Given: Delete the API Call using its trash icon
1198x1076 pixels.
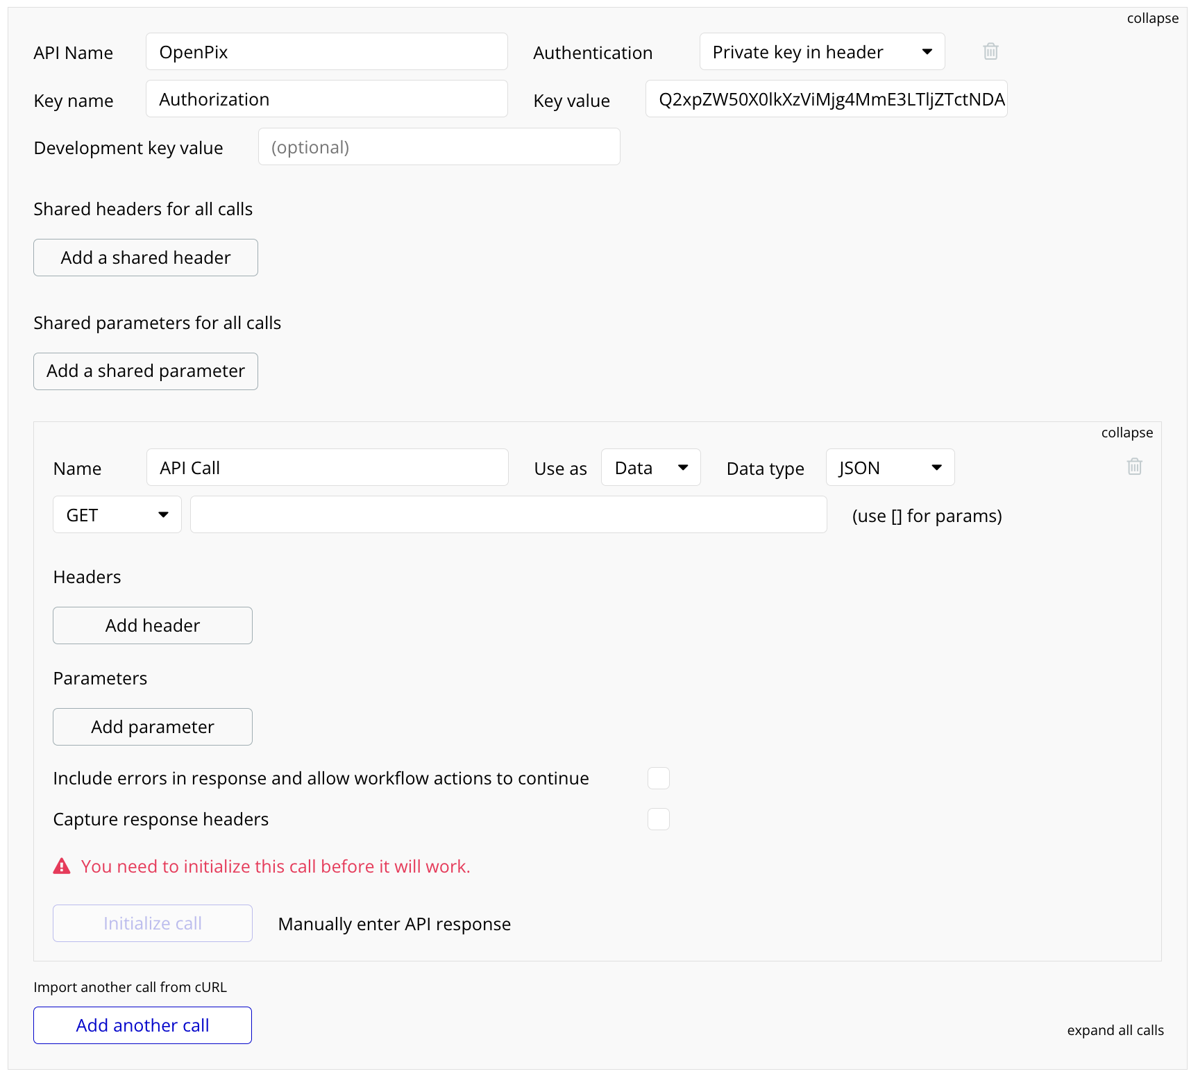Looking at the screenshot, I should coord(1134,466).
